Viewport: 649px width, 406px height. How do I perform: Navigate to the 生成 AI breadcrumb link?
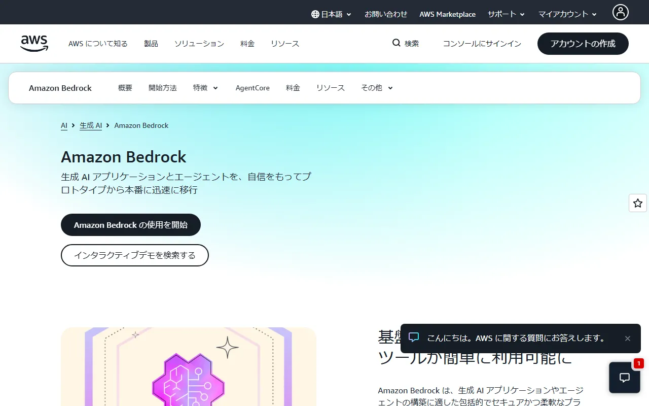[91, 125]
